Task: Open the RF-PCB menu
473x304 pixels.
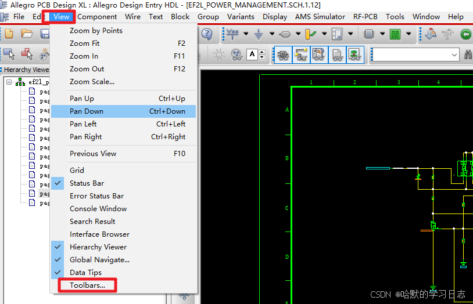Action: tap(365, 17)
